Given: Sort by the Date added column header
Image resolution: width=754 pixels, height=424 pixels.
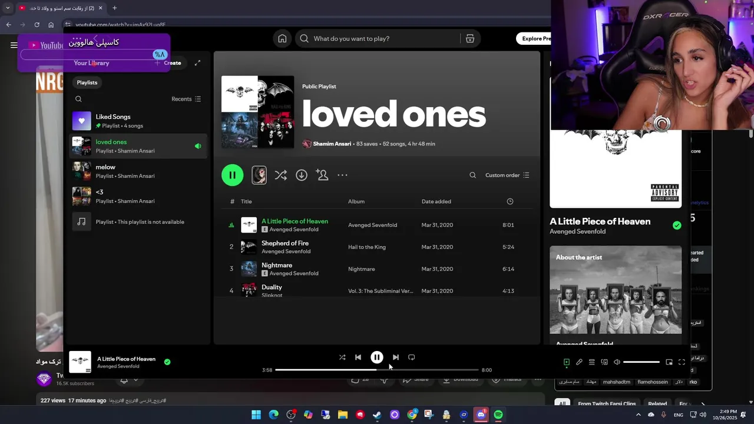Looking at the screenshot, I should [x=436, y=201].
